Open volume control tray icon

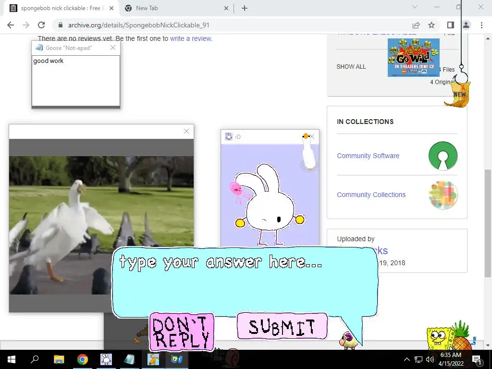click(x=430, y=359)
